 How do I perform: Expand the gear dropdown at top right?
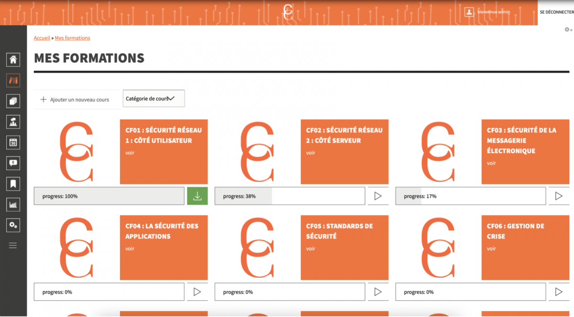[567, 29]
